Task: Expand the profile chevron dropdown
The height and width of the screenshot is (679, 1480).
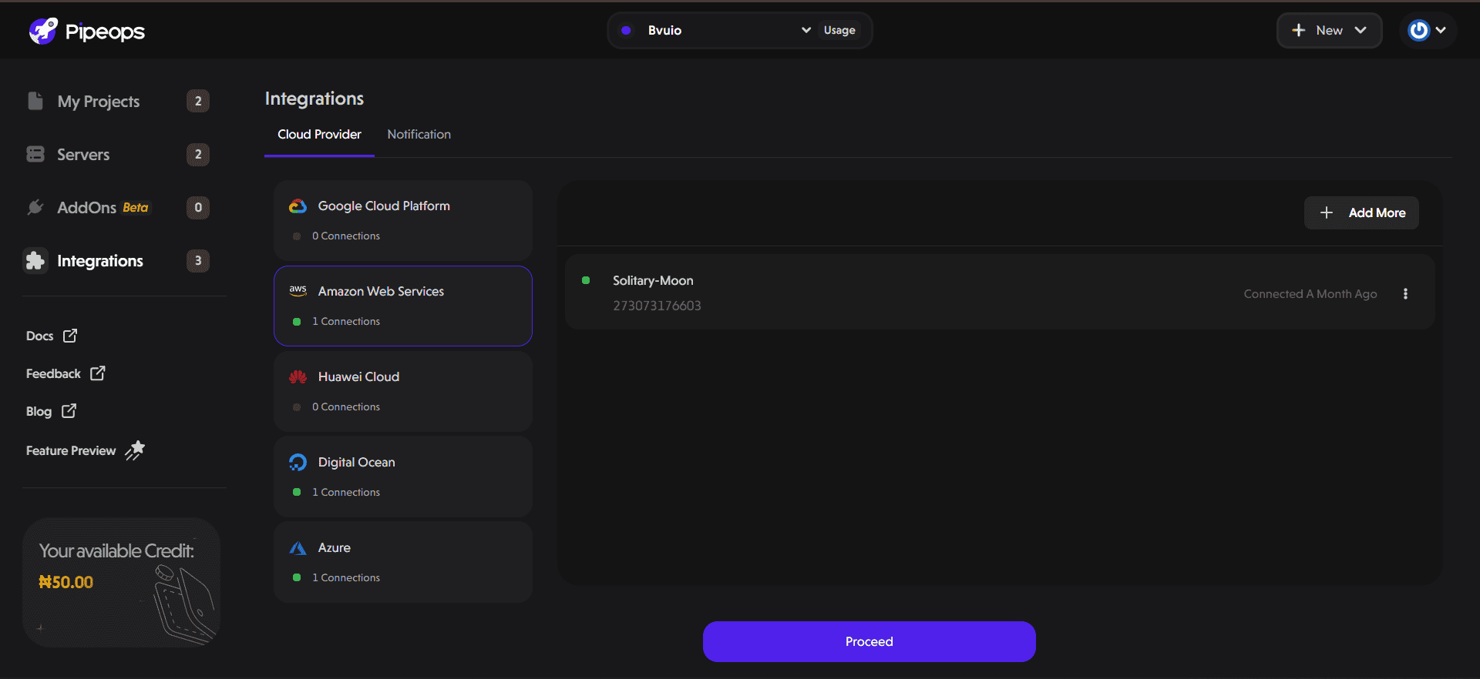Action: [1441, 30]
